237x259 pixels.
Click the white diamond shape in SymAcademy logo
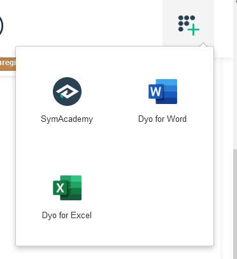coord(67,91)
